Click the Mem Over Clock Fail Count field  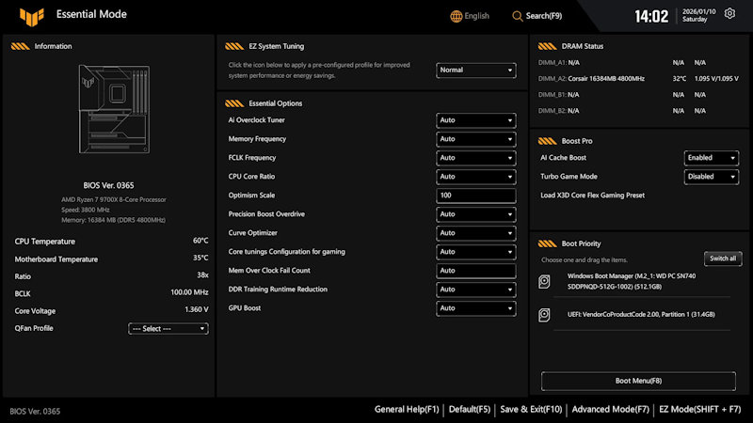[476, 271]
